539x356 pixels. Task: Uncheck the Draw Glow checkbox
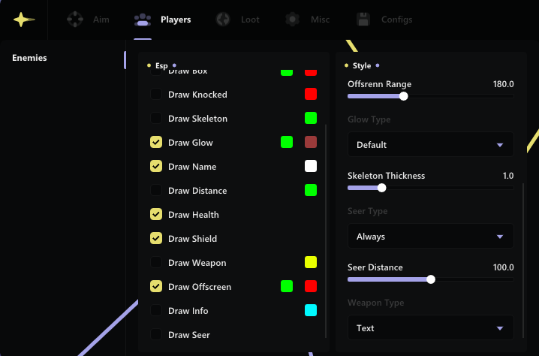(156, 143)
